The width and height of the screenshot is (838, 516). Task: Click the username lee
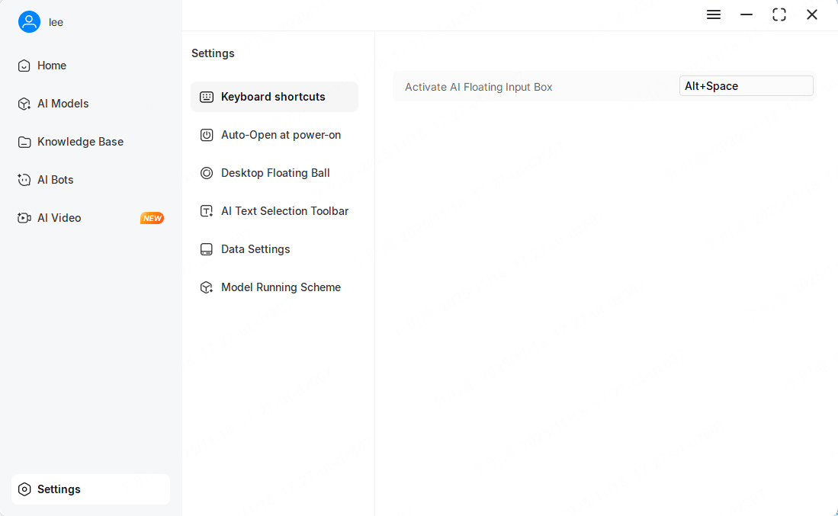pos(56,22)
